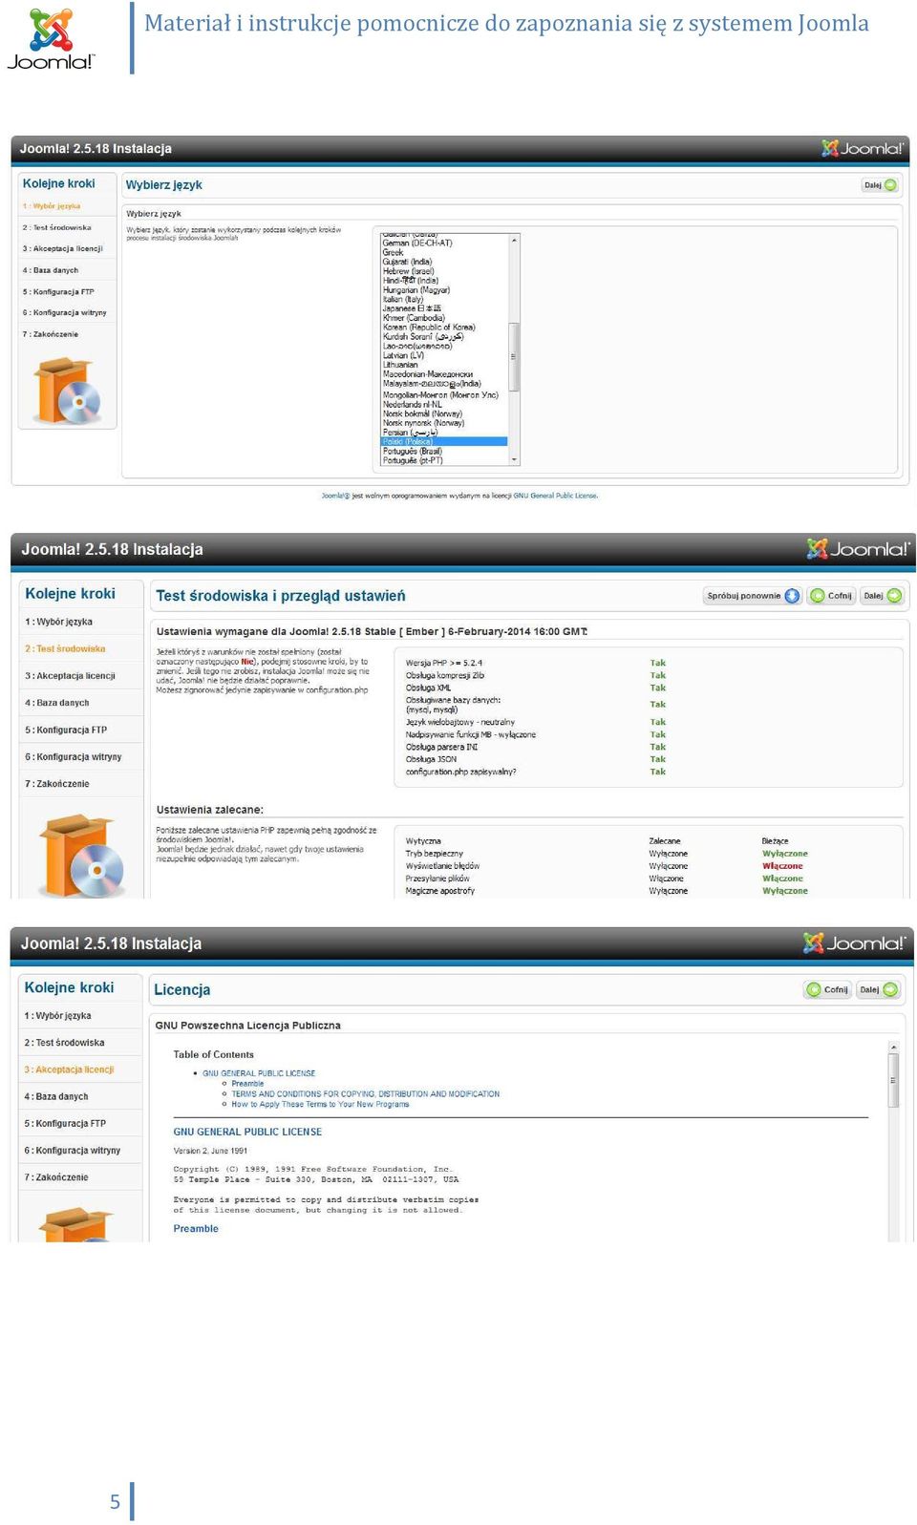Click the Wyświetlanie błędów setting row
Viewport: 917px width, 1525px height.
(x=607, y=866)
